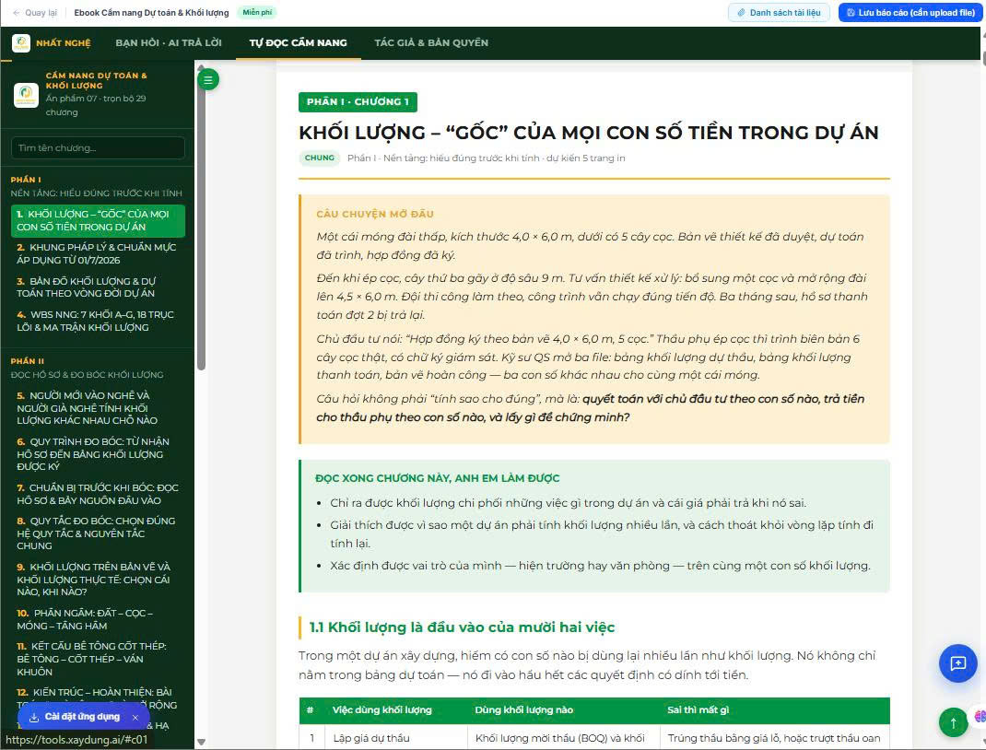
Task: Click the Nhất Nghệ logo icon
Action: [x=21, y=42]
